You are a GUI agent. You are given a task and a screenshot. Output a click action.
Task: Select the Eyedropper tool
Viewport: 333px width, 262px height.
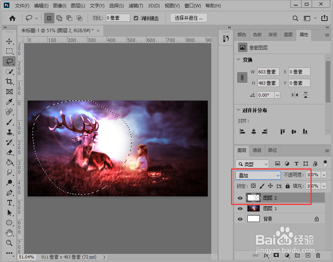pyautogui.click(x=9, y=102)
